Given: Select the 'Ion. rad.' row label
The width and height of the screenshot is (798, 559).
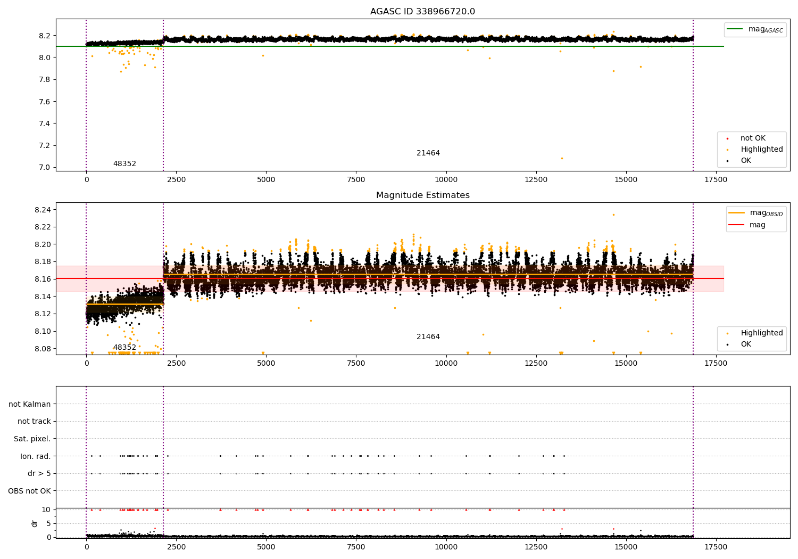Looking at the screenshot, I should pos(36,456).
